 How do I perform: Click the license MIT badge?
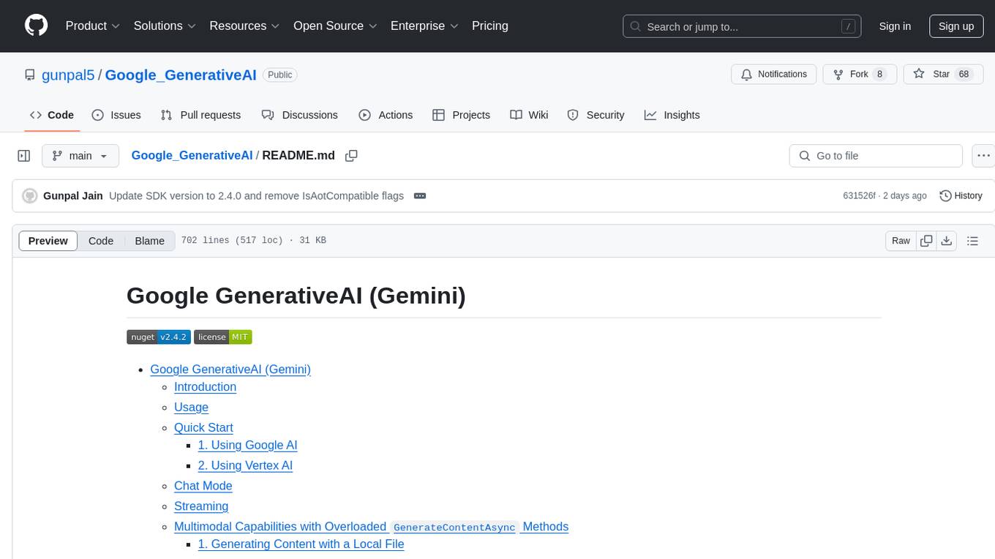point(223,337)
